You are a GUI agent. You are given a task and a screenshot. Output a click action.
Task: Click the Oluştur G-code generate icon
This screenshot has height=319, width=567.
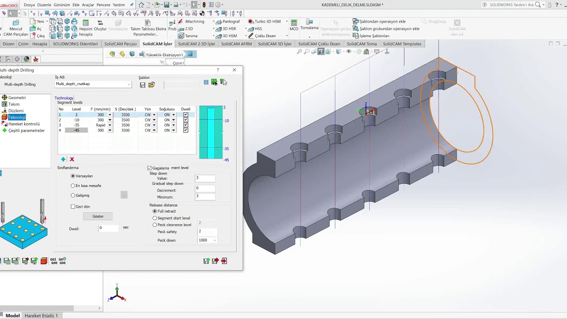point(100,23)
